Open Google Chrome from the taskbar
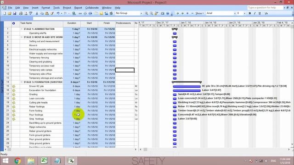The image size is (294, 165). pos(17,161)
